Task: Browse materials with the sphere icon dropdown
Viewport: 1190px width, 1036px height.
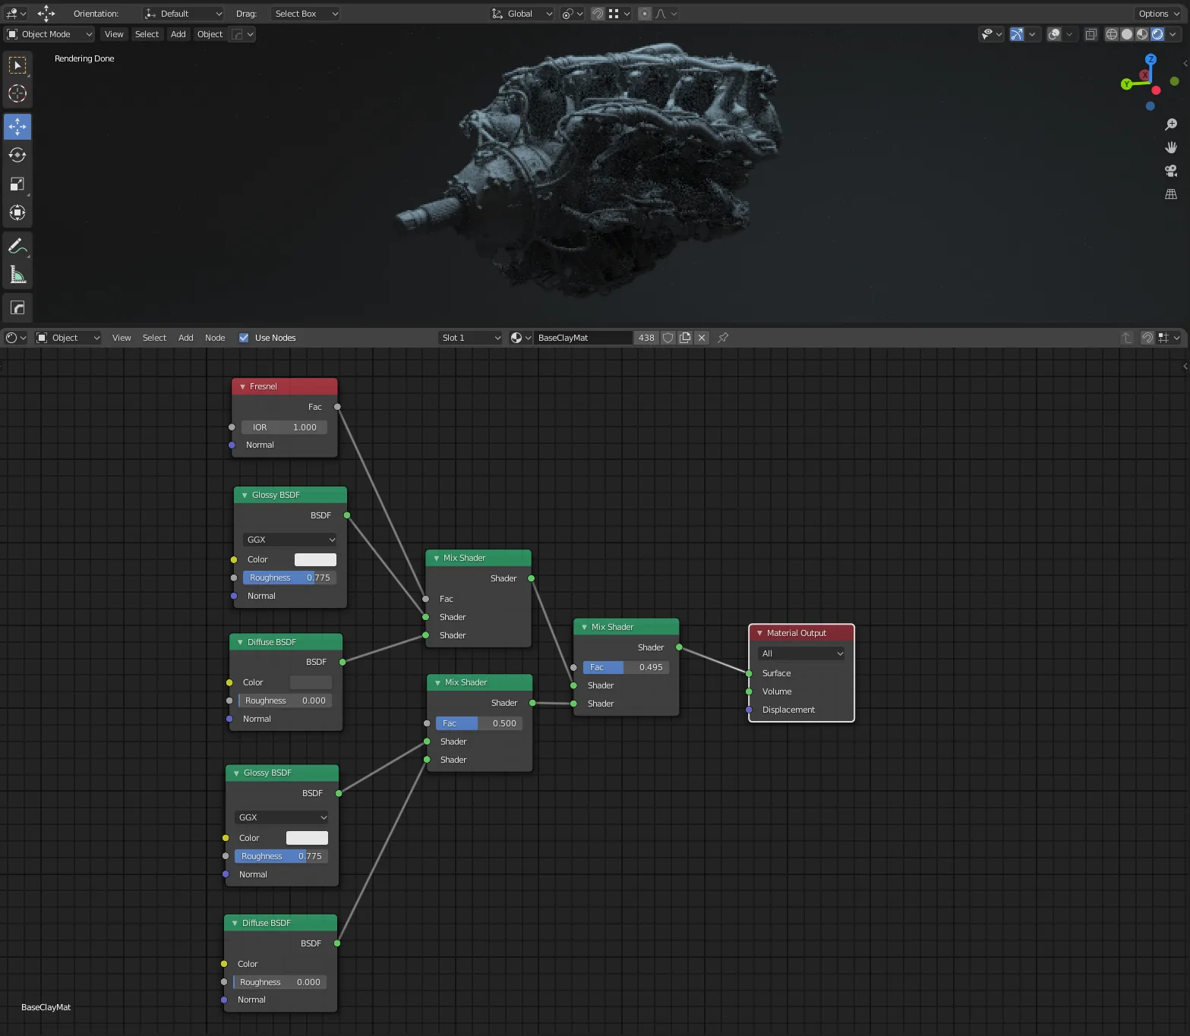Action: pyautogui.click(x=521, y=338)
